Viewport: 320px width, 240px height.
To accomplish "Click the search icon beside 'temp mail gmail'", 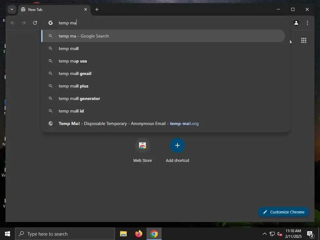I will pyautogui.click(x=50, y=73).
